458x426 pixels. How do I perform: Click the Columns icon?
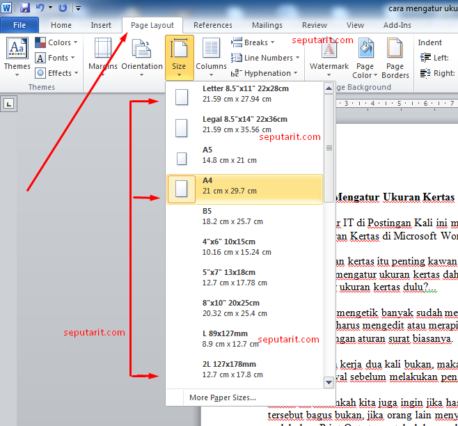211,48
